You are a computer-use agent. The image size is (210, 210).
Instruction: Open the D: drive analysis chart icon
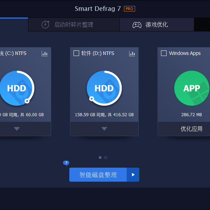coord(132,54)
